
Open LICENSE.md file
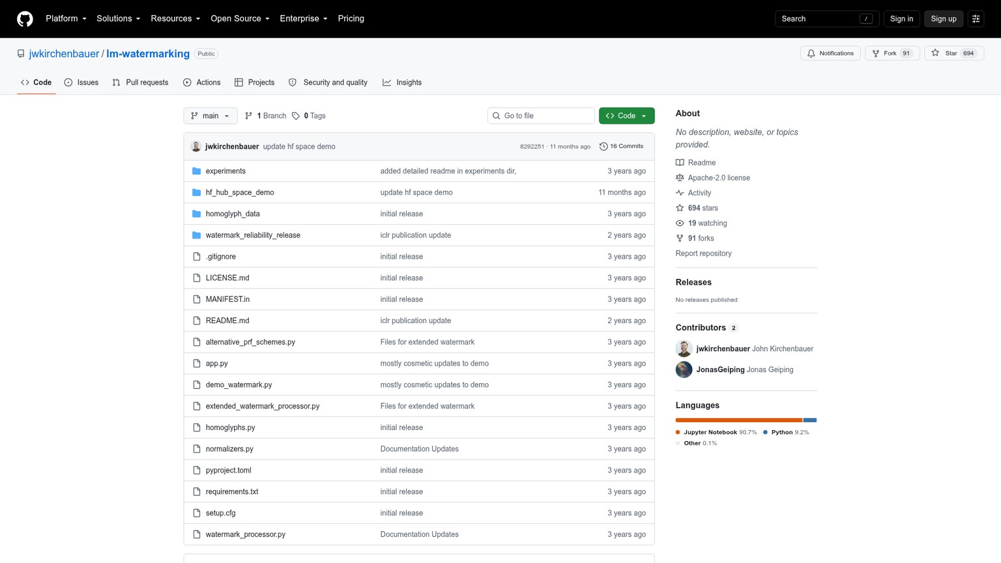[x=227, y=278]
